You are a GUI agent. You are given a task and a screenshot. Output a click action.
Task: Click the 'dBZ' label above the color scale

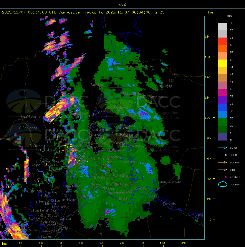(x=230, y=16)
